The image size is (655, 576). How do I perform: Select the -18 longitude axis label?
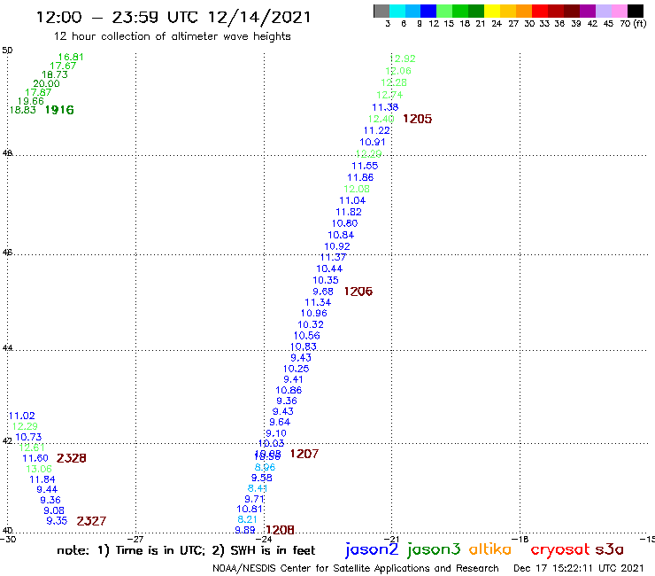coord(520,540)
